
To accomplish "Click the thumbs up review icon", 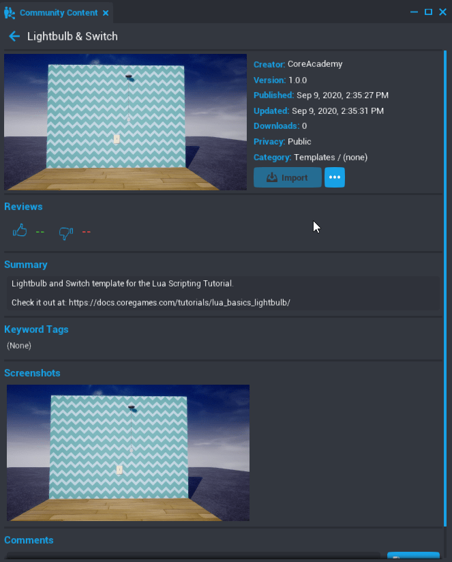I will click(20, 231).
